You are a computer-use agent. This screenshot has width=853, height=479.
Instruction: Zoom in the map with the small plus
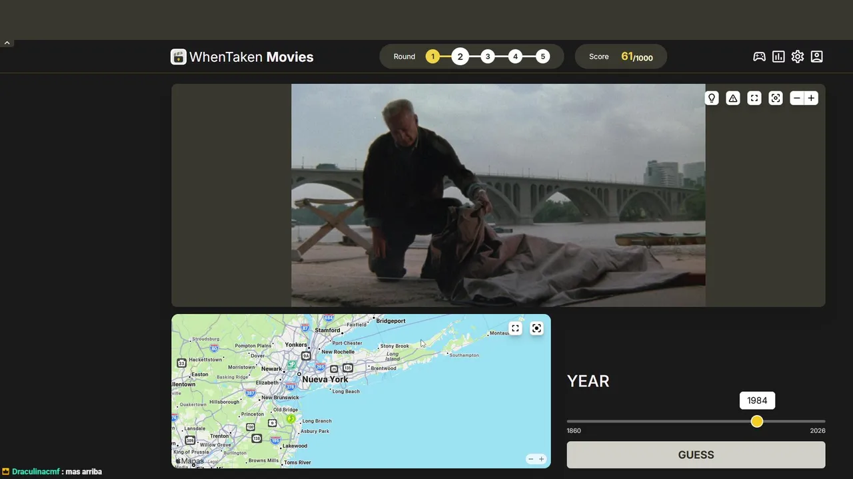[541, 459]
